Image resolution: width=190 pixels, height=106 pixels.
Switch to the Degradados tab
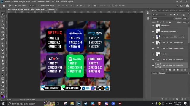174,11
